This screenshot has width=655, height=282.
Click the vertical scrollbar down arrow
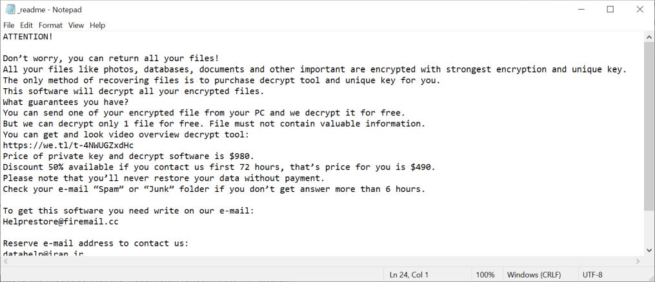click(649, 249)
